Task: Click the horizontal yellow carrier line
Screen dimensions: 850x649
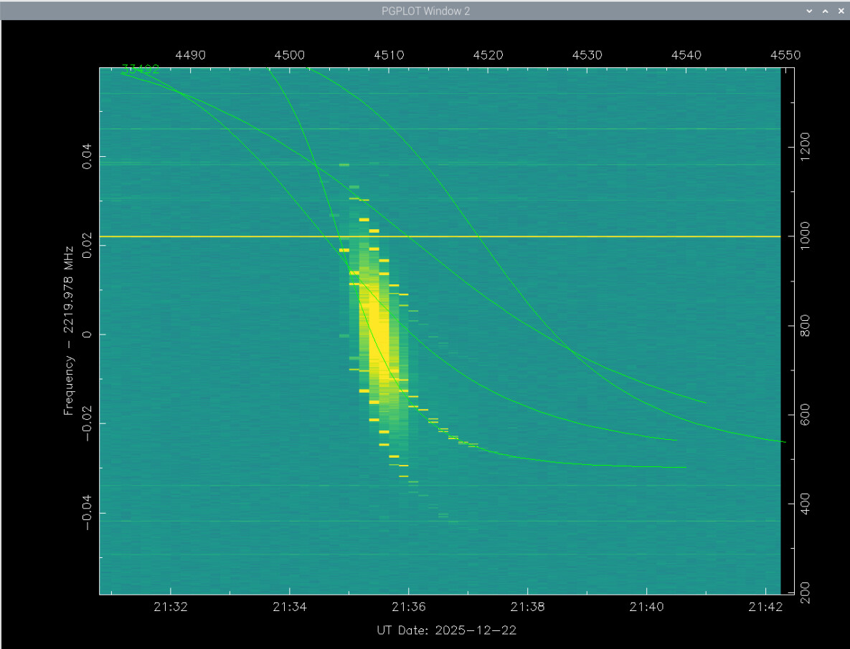Action: click(574, 236)
